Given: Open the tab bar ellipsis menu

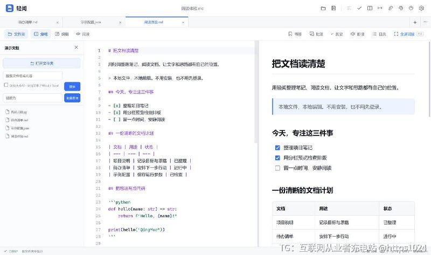Looking at the screenshot, I should click(425, 22).
